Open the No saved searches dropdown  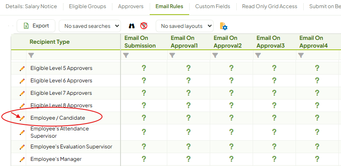click(90, 26)
